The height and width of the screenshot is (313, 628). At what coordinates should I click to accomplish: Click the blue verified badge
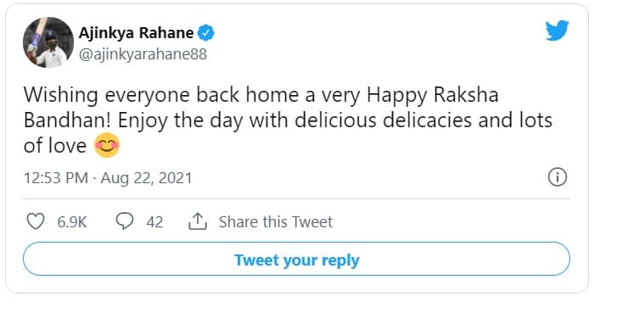click(x=206, y=33)
